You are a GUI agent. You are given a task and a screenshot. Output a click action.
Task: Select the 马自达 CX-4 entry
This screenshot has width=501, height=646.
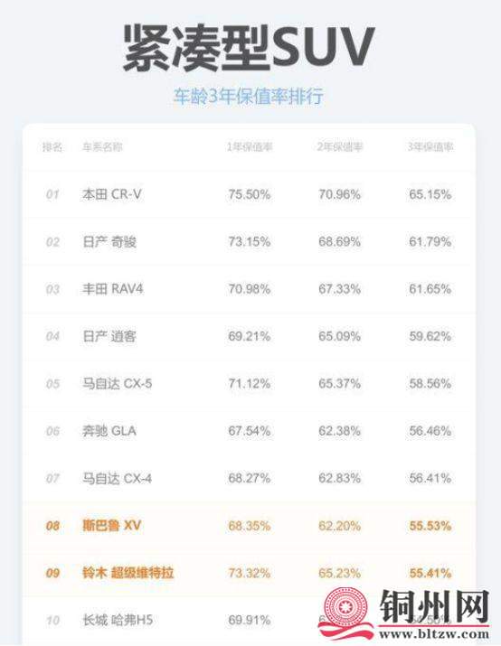[x=117, y=478]
